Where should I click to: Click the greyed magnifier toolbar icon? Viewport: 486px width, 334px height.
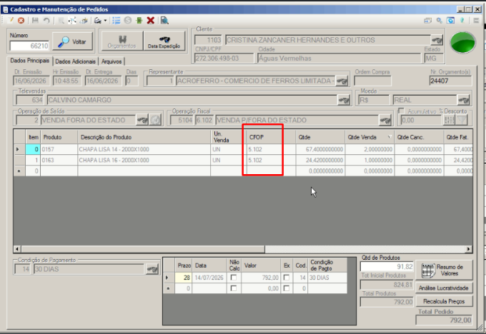(x=61, y=21)
